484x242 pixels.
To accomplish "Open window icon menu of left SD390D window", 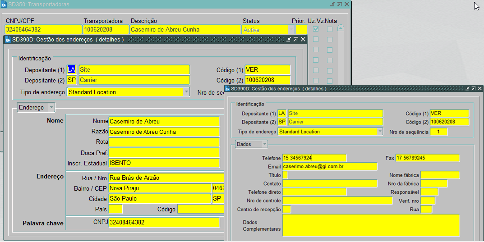I will [x=8, y=40].
